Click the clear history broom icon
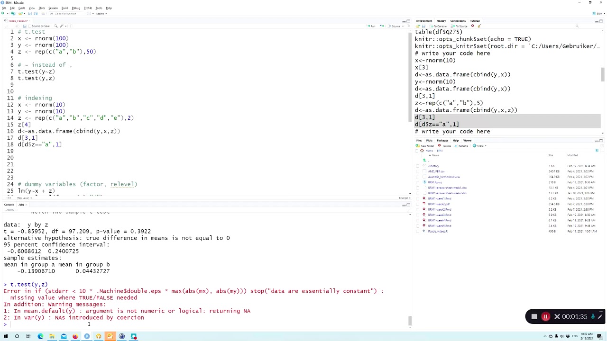 (x=479, y=26)
